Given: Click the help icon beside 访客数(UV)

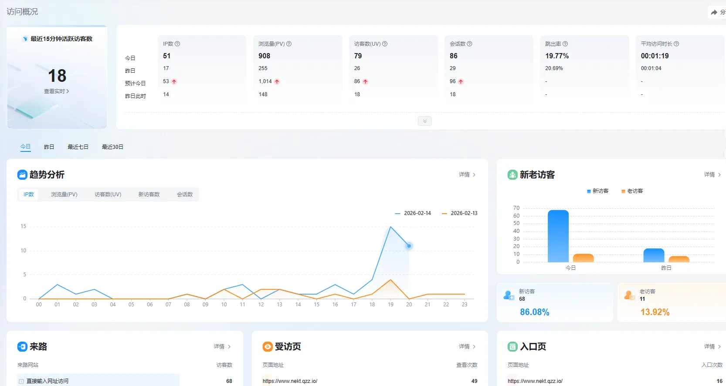Looking at the screenshot, I should pos(385,44).
